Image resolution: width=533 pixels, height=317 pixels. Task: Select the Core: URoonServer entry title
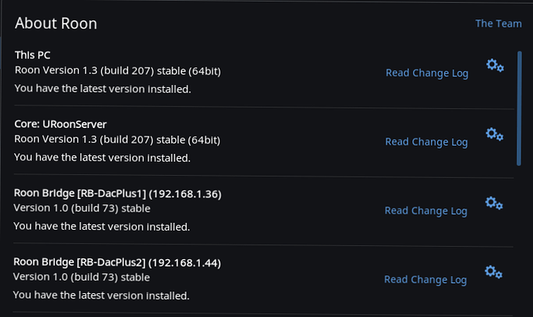(x=60, y=124)
